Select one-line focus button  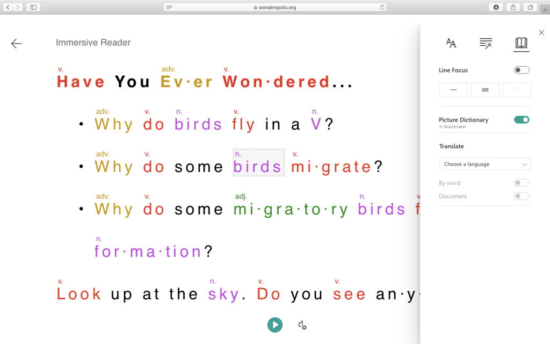point(453,90)
